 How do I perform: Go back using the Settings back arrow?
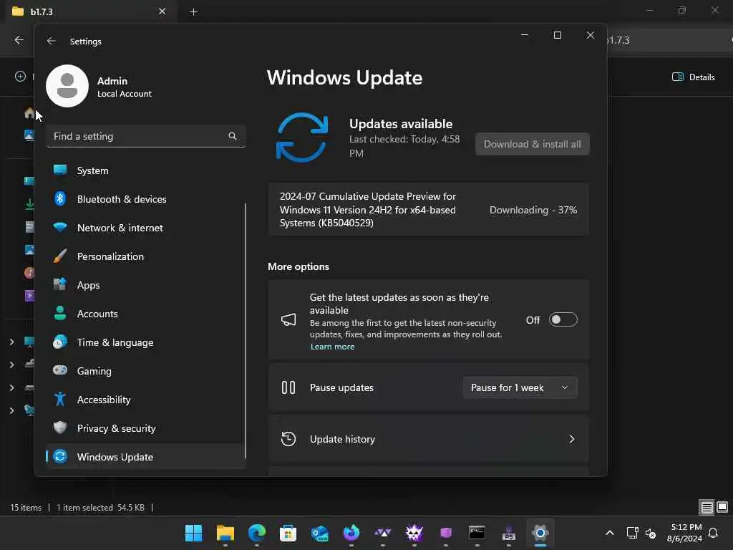point(52,41)
